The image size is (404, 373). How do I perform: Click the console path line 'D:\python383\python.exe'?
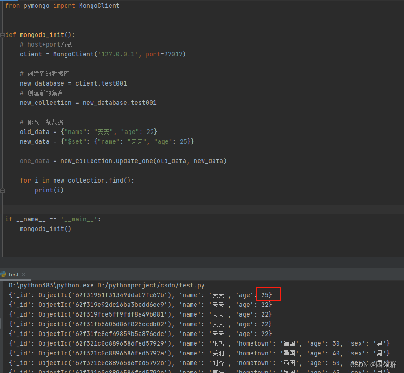tap(107, 286)
